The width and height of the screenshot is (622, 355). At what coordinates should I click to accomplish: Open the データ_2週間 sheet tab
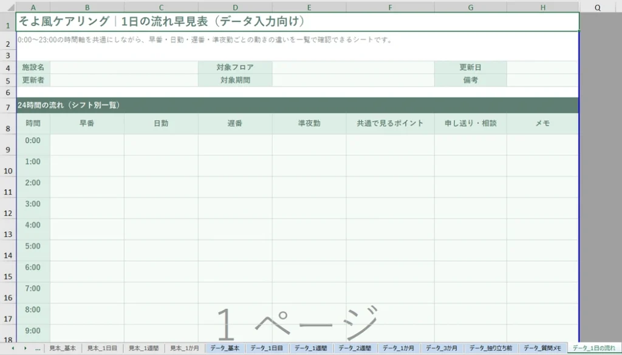coord(354,348)
